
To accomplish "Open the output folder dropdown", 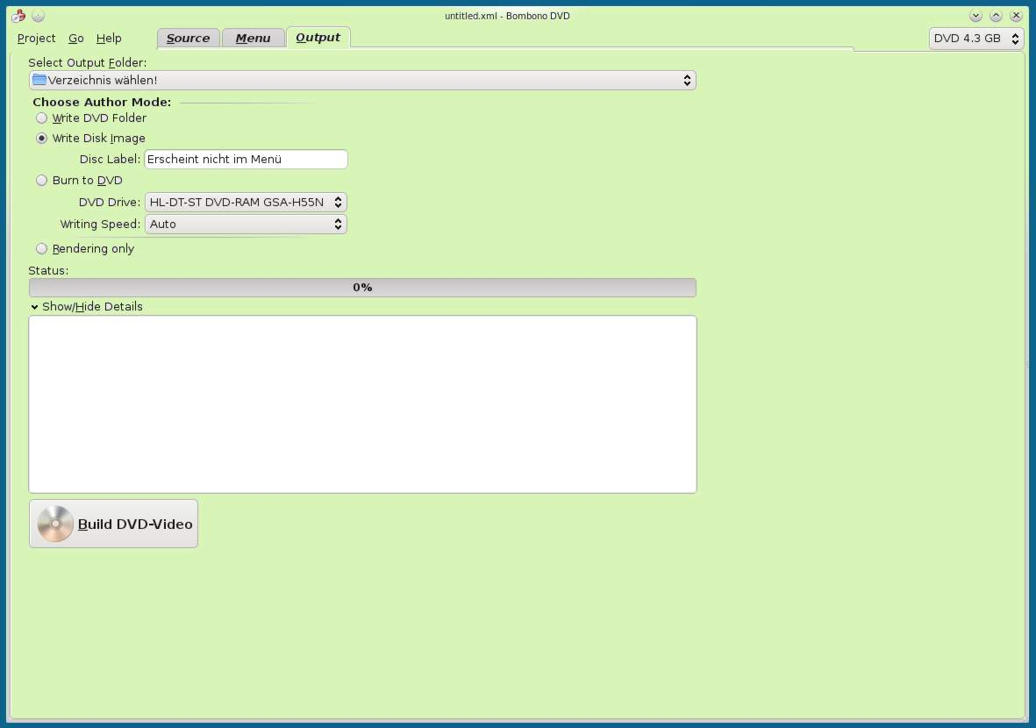I will click(x=362, y=80).
